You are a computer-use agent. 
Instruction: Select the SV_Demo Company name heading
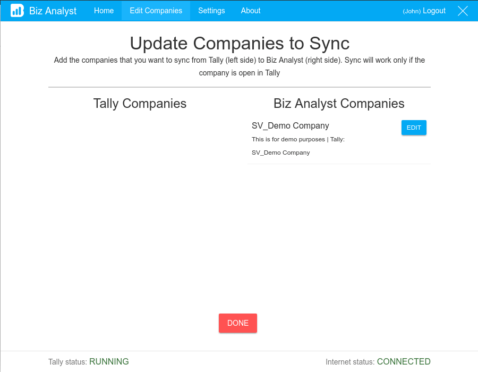point(290,125)
